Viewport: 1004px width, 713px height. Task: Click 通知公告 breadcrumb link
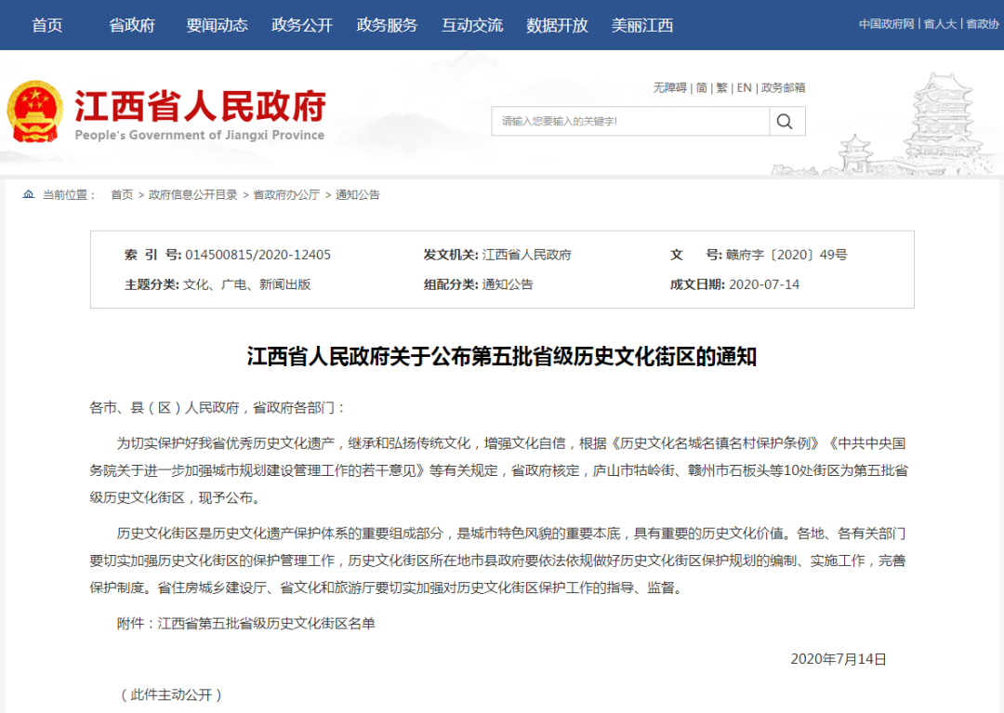pos(357,194)
